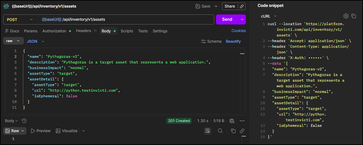Open the Send button dropdown arrow
Viewport: 363px width, 145px height.
tap(242, 19)
